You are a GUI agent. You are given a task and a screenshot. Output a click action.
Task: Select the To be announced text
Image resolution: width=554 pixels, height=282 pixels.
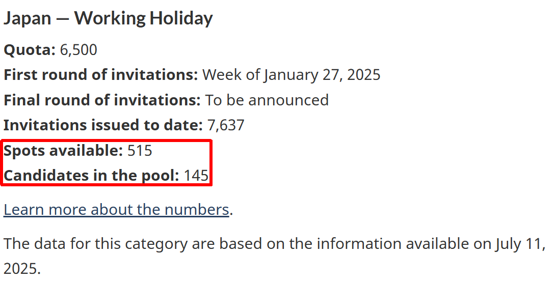pyautogui.click(x=267, y=100)
